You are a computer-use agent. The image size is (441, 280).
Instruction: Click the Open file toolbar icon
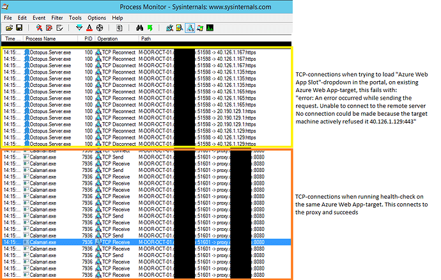10,28
